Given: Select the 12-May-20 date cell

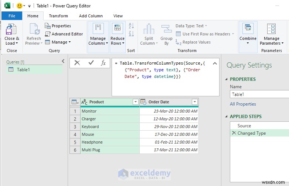Looking at the screenshot, I should click(169, 119).
